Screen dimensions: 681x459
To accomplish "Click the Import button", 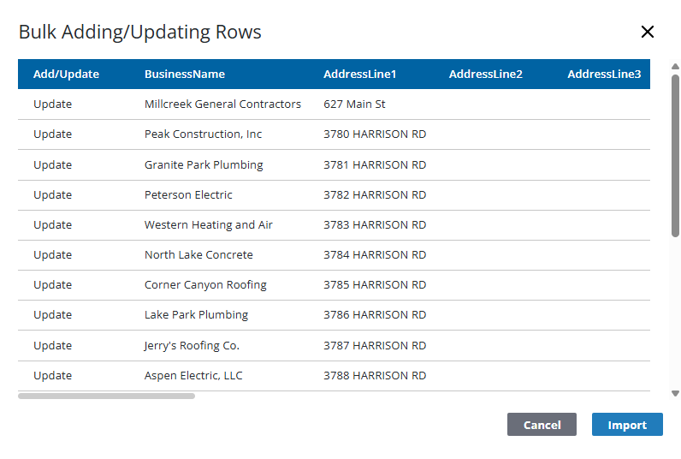I will (x=626, y=425).
